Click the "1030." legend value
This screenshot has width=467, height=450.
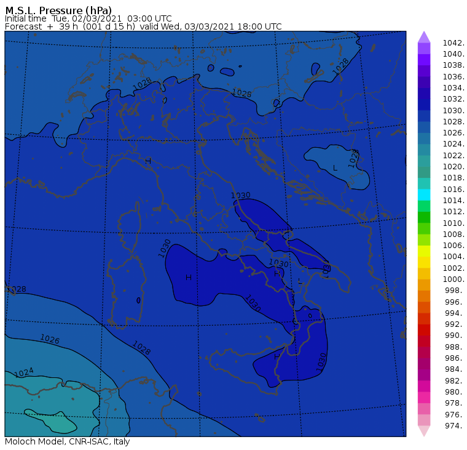453,110
